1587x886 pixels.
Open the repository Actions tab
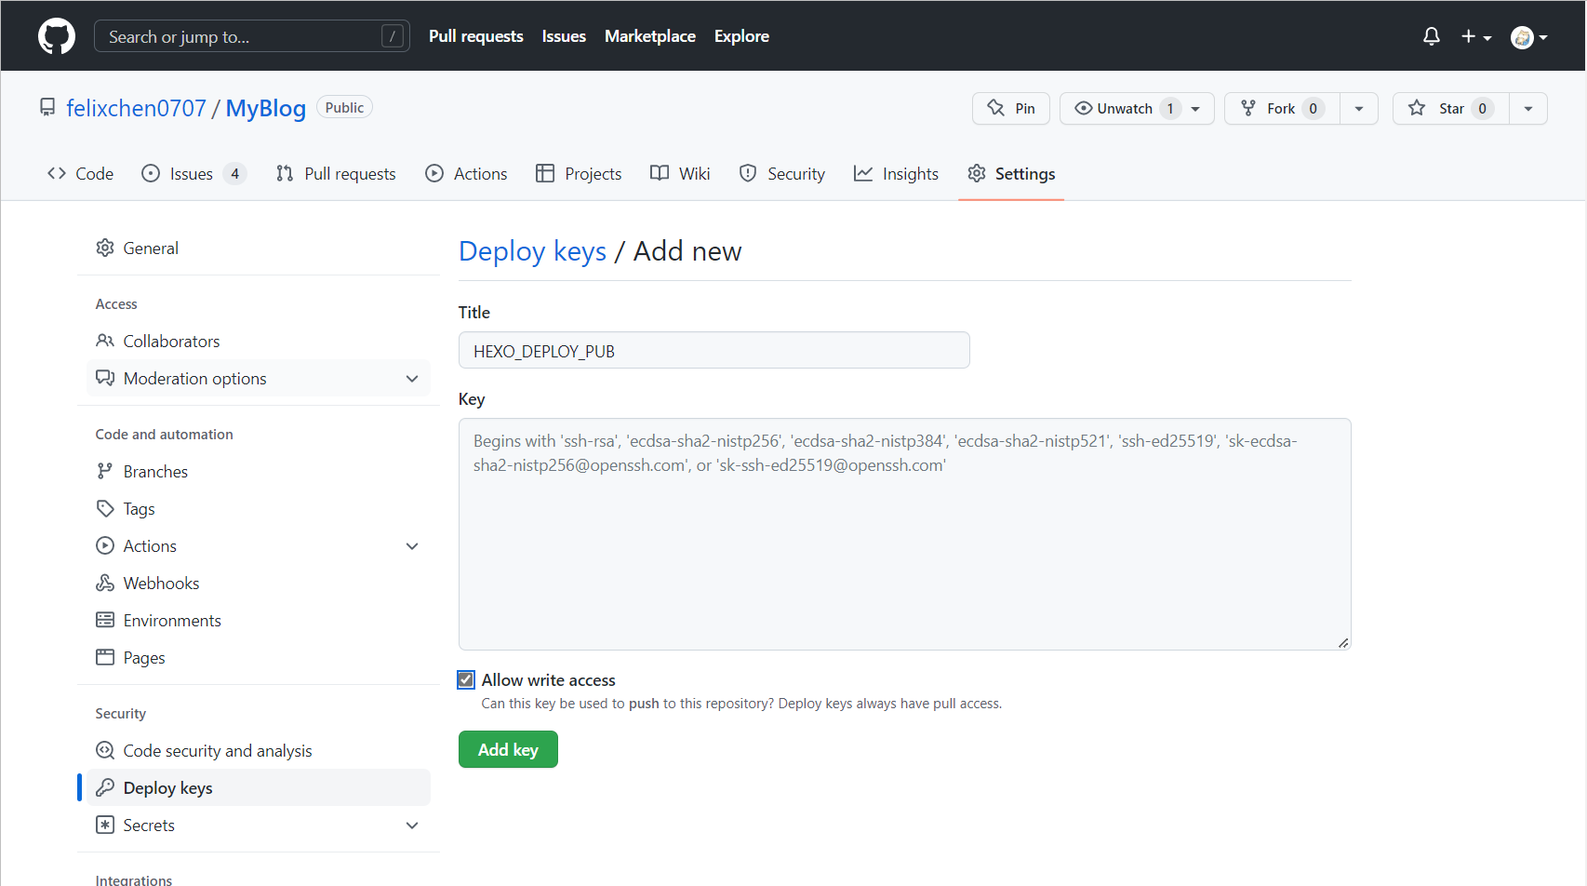[x=466, y=174]
